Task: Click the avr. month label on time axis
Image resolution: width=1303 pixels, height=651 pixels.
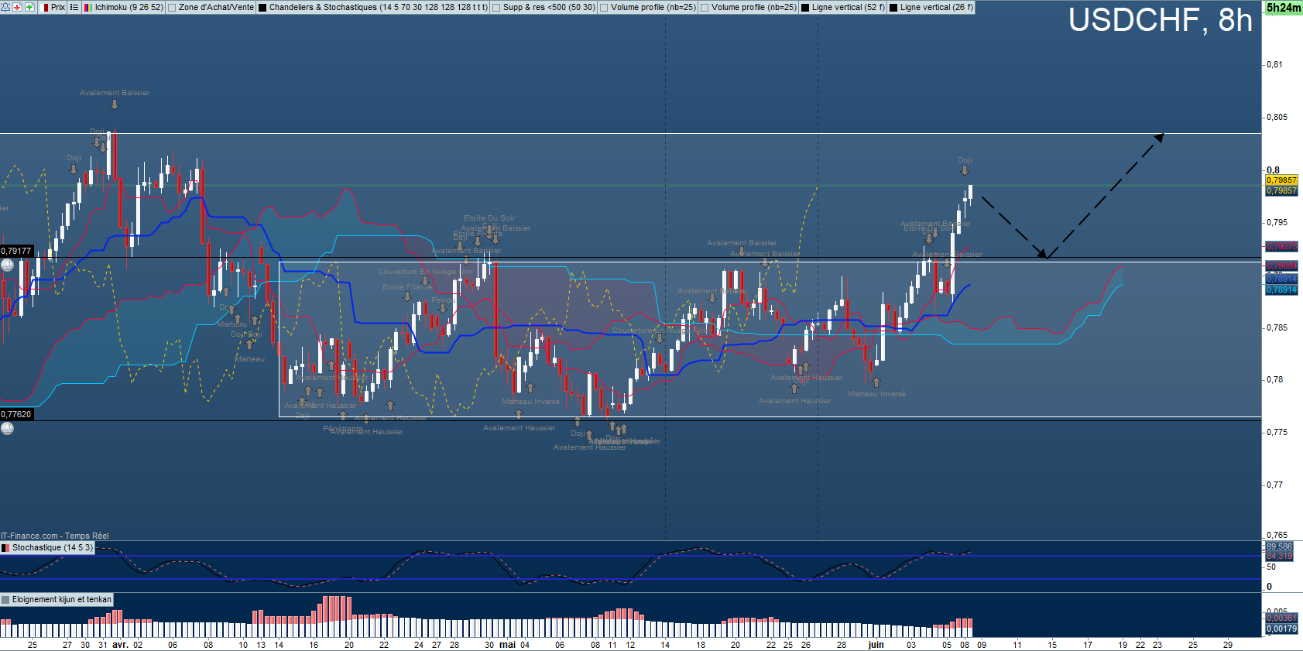Action: pos(120,645)
